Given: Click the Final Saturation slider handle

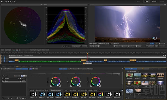Looking at the screenshot, I should tap(112, 73).
